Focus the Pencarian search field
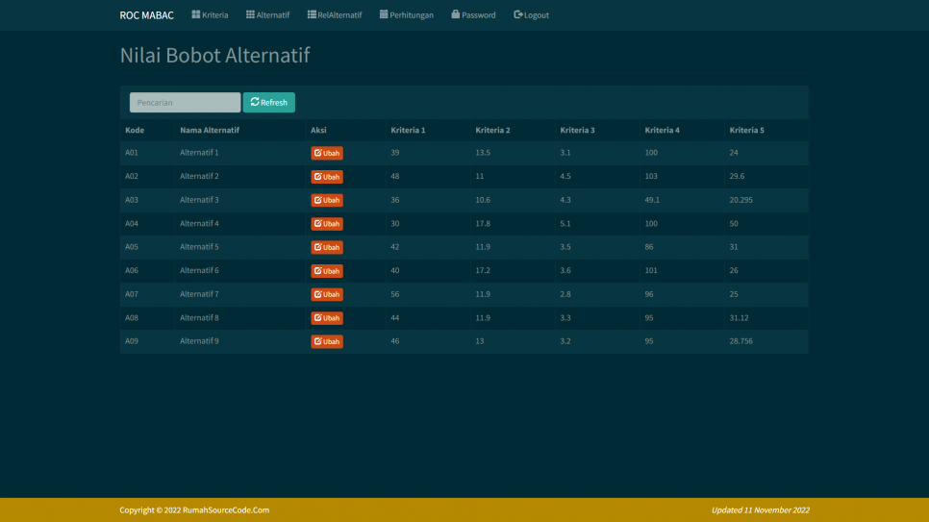This screenshot has height=522, width=929. pyautogui.click(x=185, y=103)
